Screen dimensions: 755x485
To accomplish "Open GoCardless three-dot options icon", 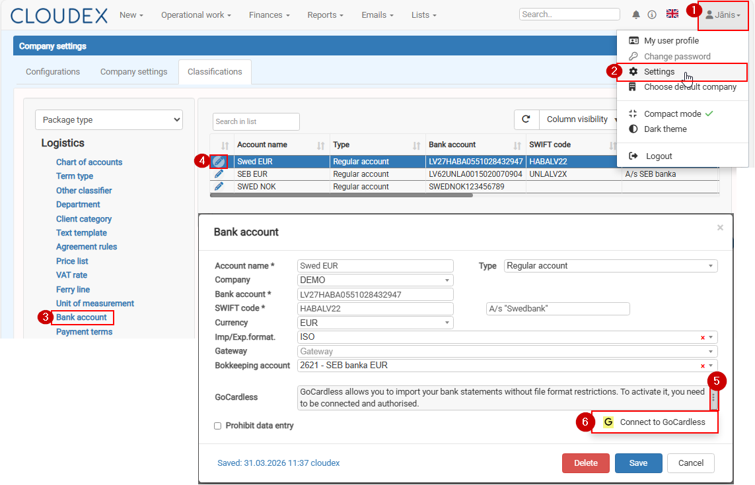I will point(713,399).
